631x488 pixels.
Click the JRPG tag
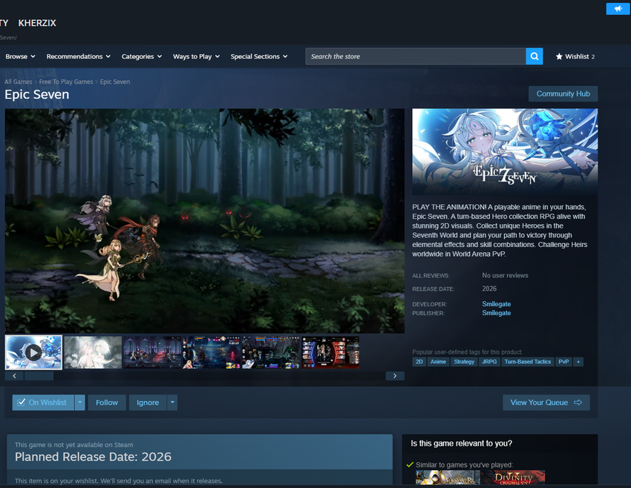coord(489,362)
